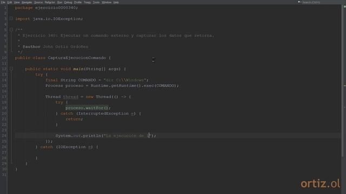Click '"dir C:\\Windows"' string literal

[x=125, y=80]
